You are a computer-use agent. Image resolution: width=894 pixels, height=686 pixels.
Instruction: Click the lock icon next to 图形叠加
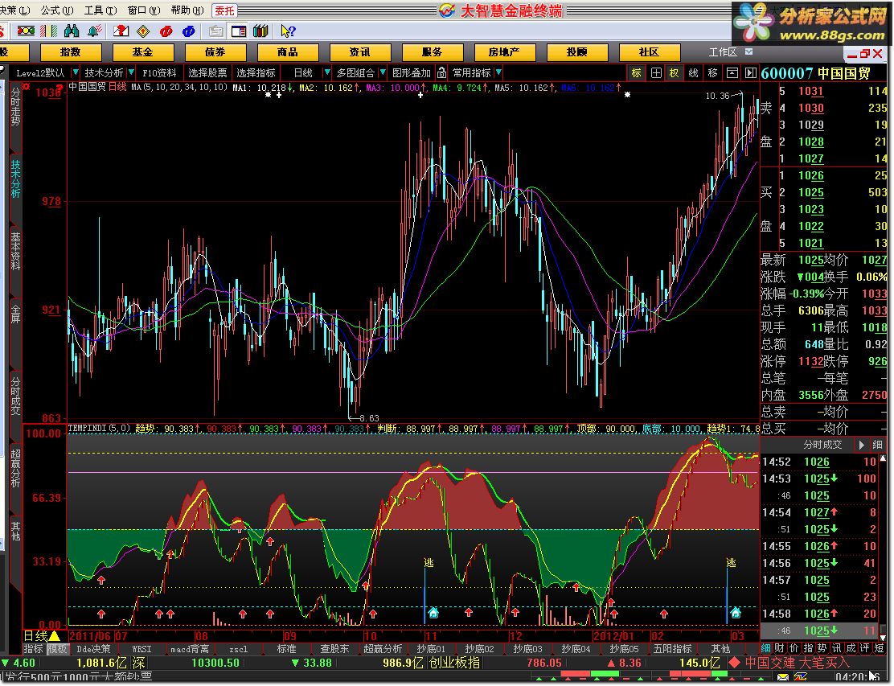point(442,72)
